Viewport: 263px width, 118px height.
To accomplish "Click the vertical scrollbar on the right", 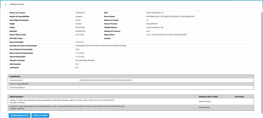I will (262, 64).
